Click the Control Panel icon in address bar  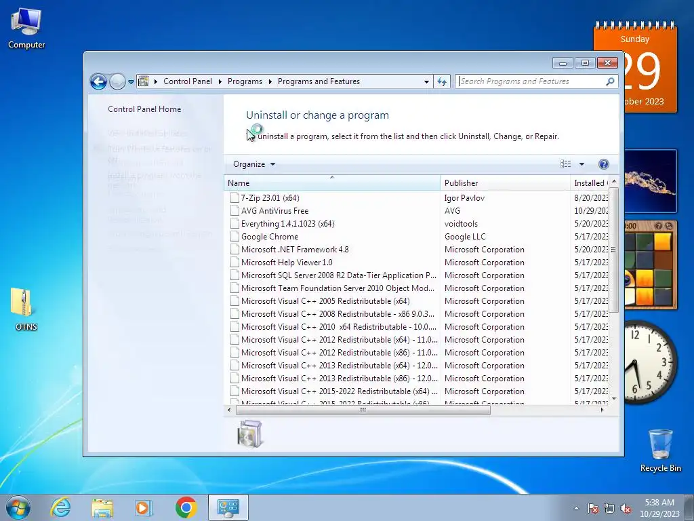click(144, 81)
